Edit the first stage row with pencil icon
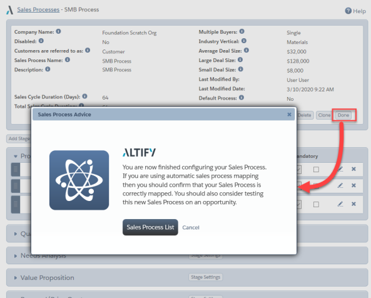 click(340, 169)
